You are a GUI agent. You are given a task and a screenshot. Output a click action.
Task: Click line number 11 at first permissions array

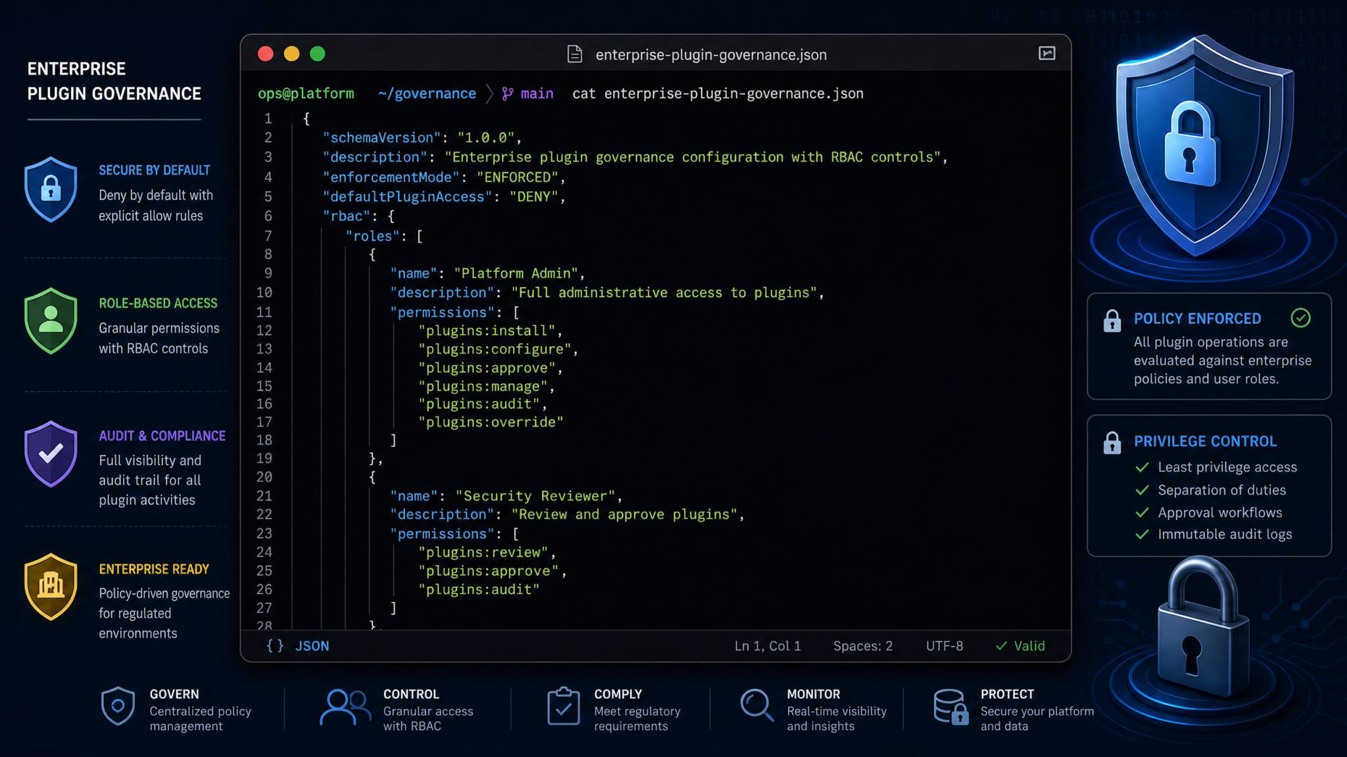264,312
